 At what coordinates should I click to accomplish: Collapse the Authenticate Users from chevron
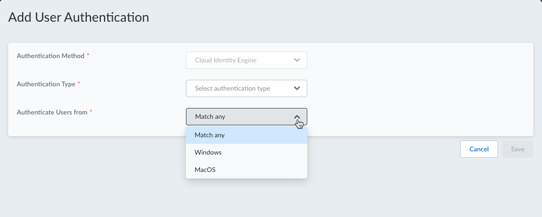(296, 117)
